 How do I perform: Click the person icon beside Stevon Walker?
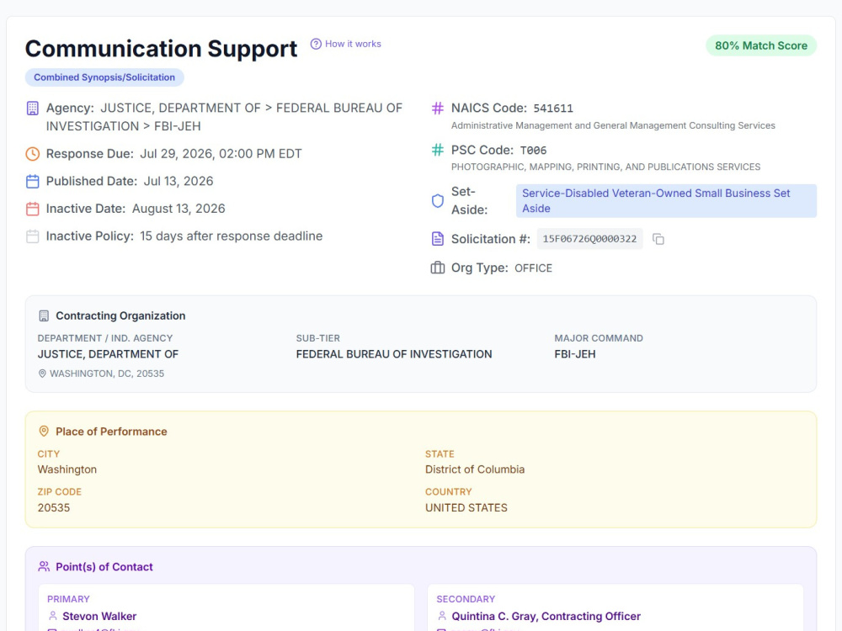(52, 616)
